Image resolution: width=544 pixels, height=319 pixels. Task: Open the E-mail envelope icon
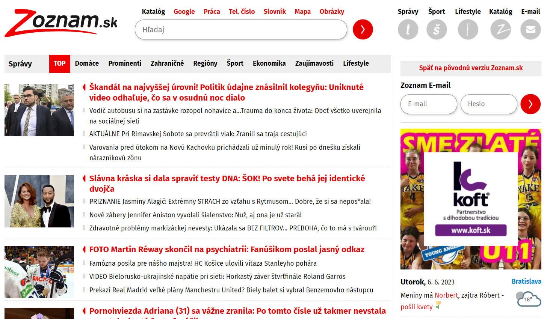(x=530, y=29)
